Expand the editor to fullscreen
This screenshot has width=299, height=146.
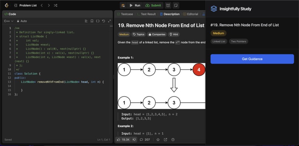tap(109, 21)
